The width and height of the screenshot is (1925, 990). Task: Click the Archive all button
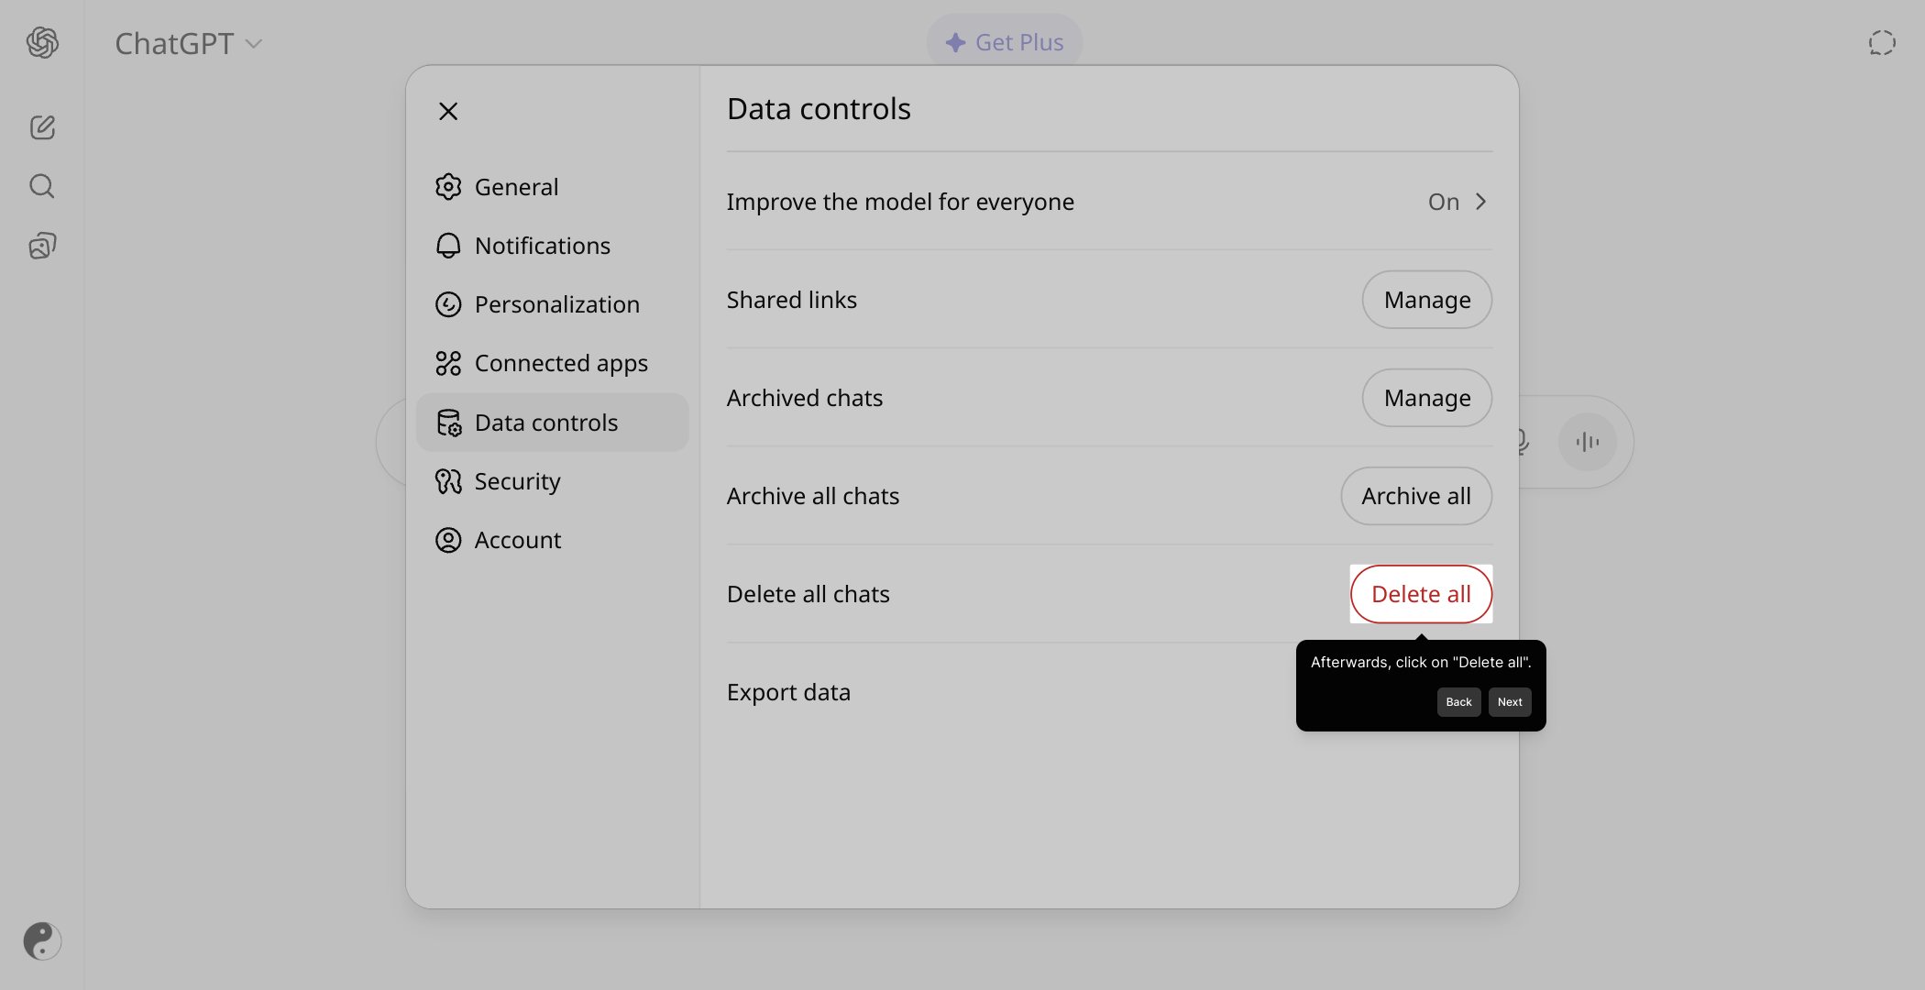[1416, 496]
